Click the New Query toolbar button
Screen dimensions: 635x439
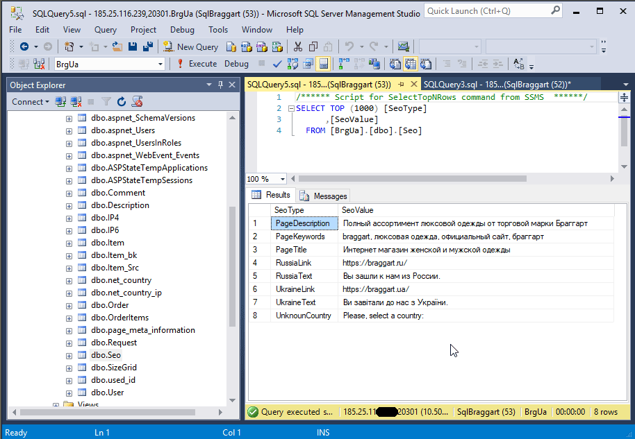[x=191, y=46]
